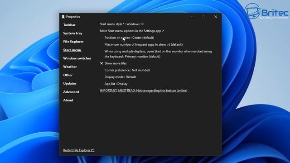Close the Properties window
The image size is (290, 163).
(216, 17)
